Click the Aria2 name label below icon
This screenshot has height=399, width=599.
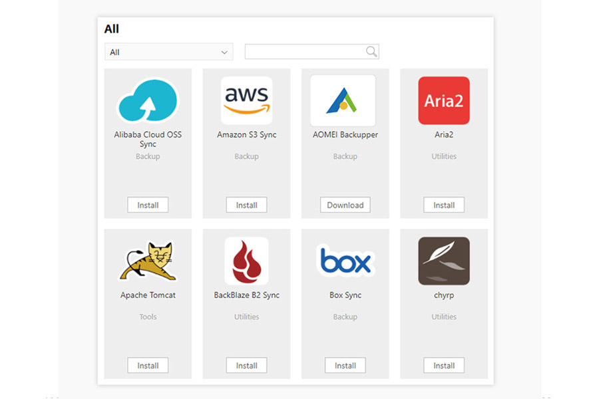pos(444,135)
